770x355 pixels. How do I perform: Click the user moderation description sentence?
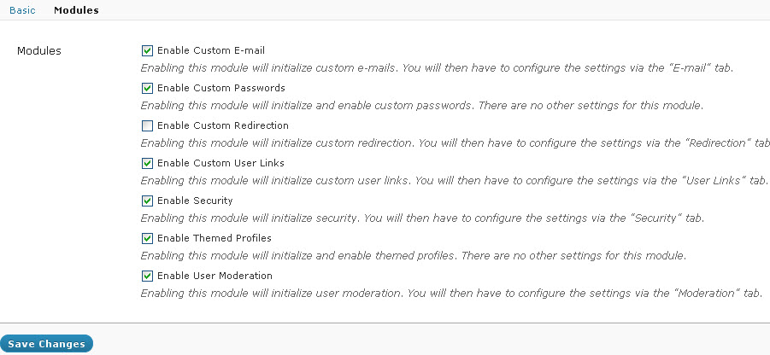pos(451,294)
